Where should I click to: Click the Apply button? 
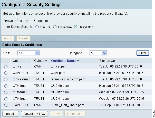tap(8, 38)
